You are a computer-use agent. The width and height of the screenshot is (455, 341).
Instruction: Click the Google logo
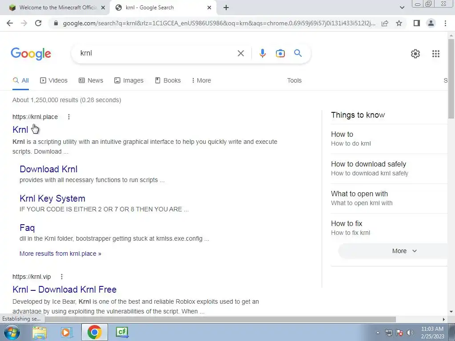pos(31,54)
